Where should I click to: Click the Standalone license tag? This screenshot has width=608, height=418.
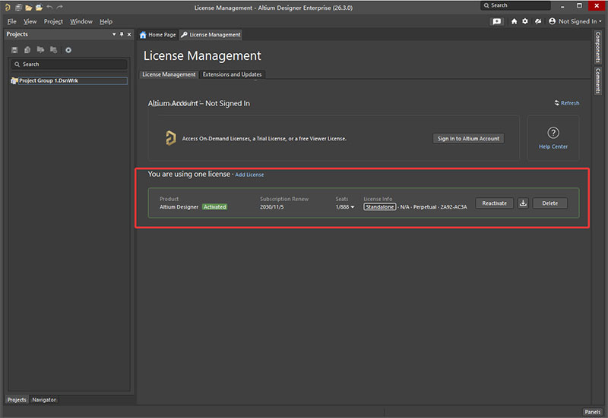tap(379, 207)
